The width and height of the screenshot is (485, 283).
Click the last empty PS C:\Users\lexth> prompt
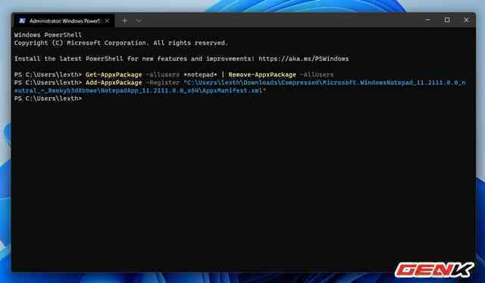coord(48,99)
